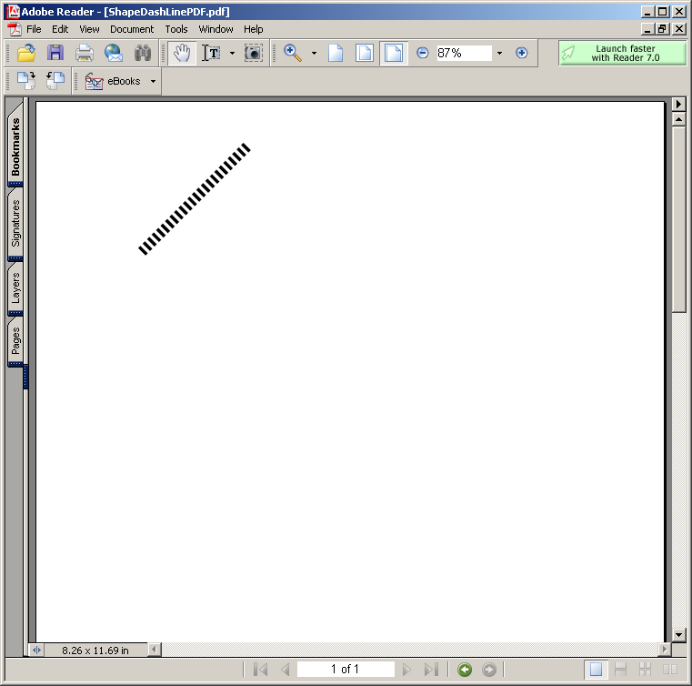Select the Hand tool
Viewport: 692px width, 686px height.
tap(182, 53)
